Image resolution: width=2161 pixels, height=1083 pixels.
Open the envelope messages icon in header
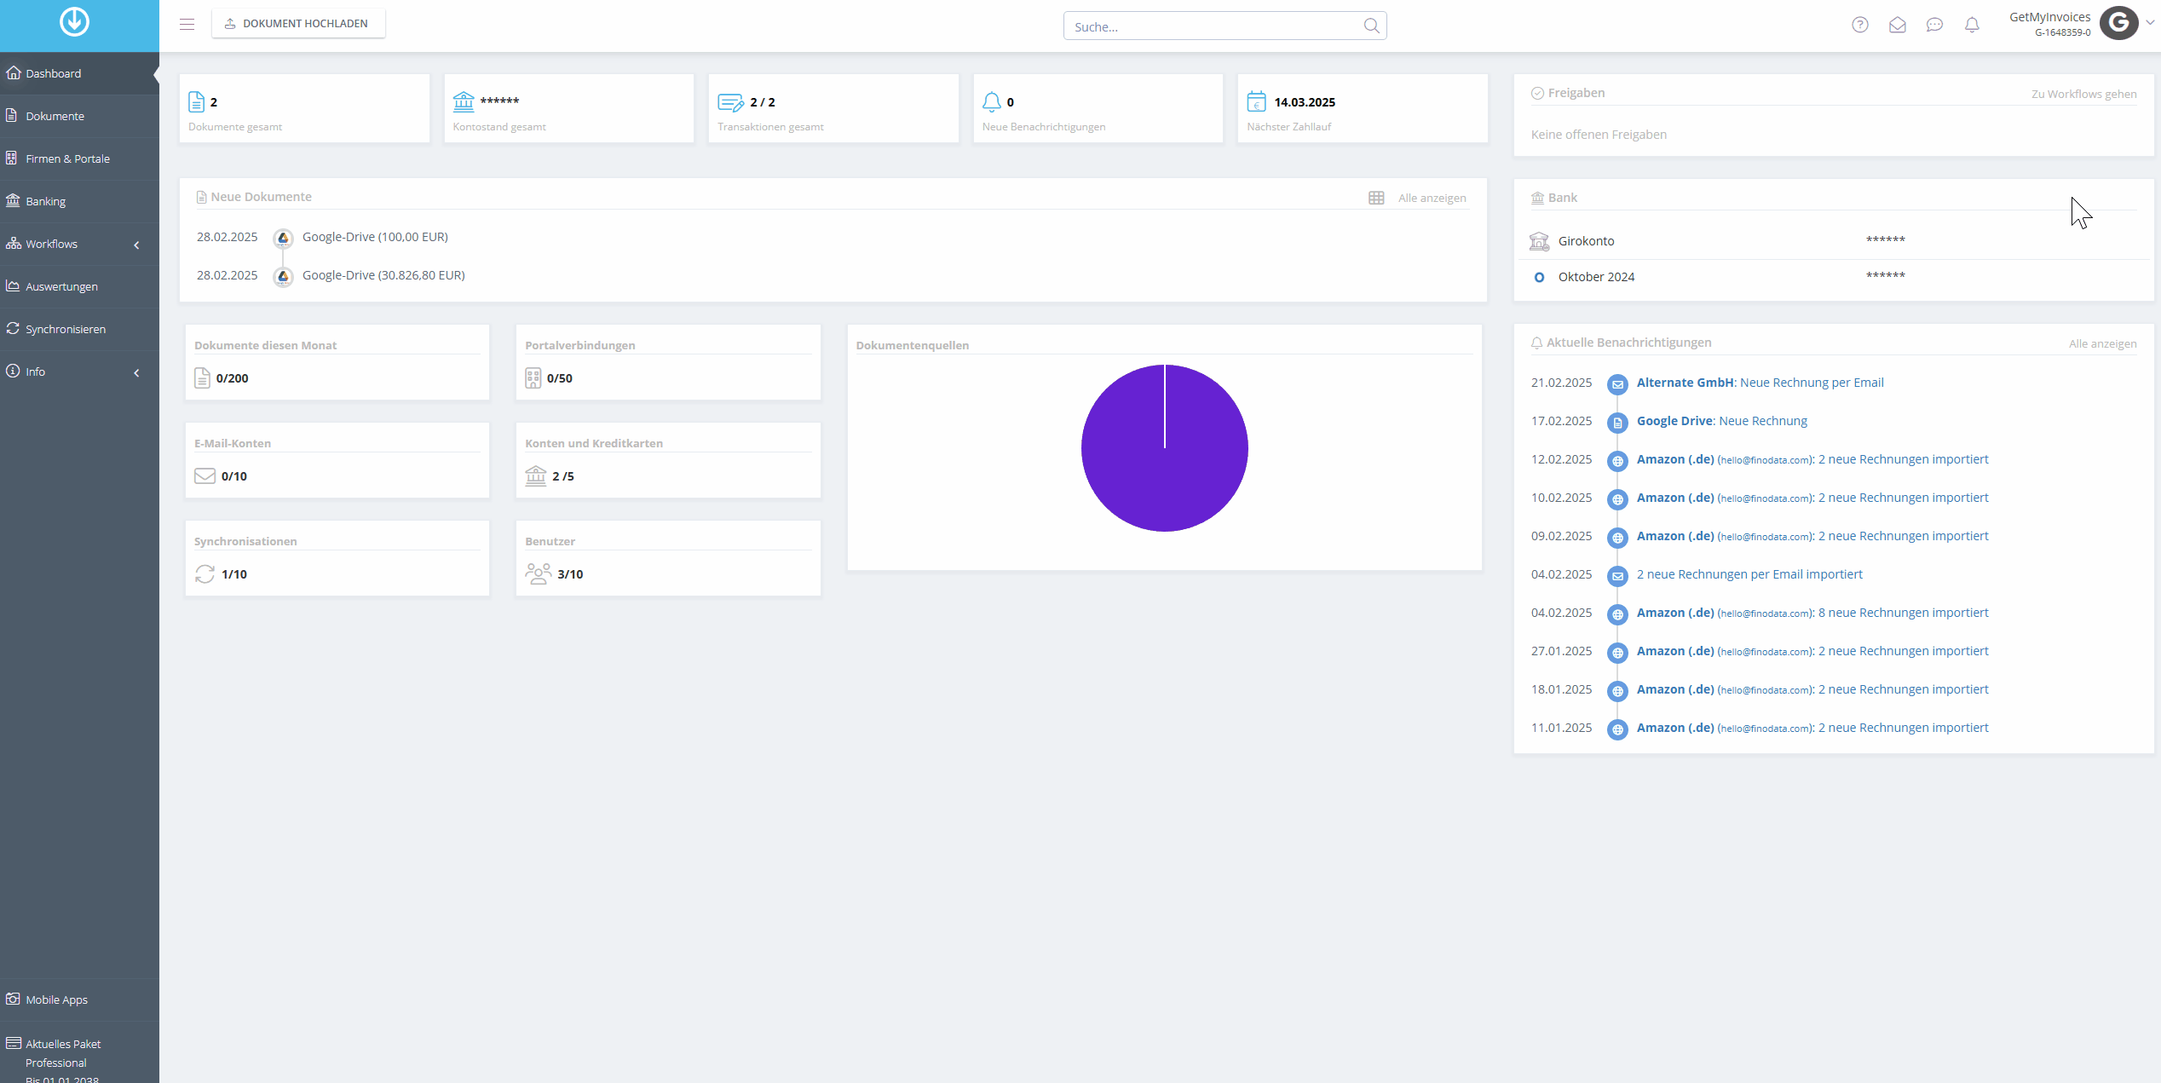[1898, 25]
